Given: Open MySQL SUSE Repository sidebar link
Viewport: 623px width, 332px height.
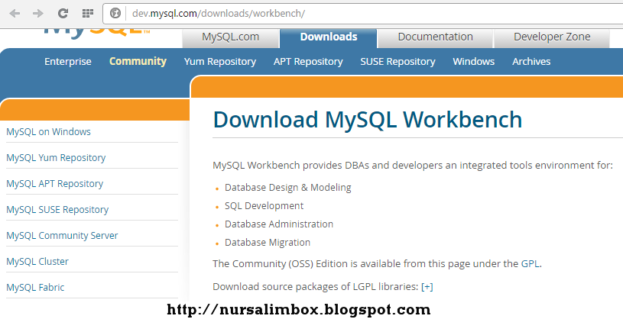Looking at the screenshot, I should pyautogui.click(x=57, y=210).
